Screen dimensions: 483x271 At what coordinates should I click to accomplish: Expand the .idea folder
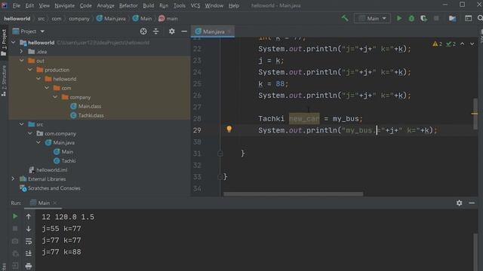tap(22, 52)
